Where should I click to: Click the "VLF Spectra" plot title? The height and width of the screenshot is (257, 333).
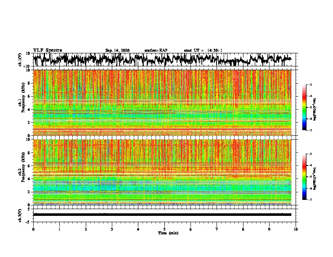click(48, 50)
